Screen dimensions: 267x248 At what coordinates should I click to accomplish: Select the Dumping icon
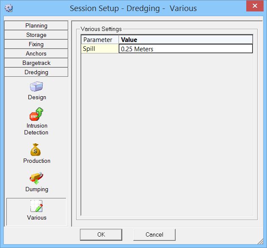[x=36, y=178]
